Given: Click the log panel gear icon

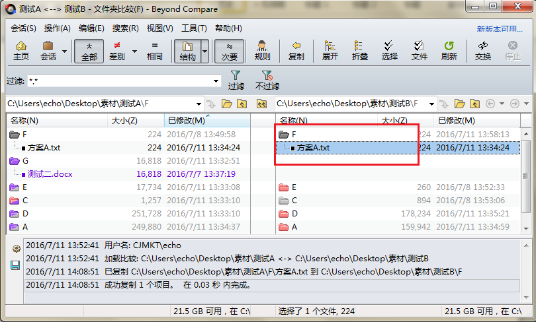Looking at the screenshot, I should [16, 248].
